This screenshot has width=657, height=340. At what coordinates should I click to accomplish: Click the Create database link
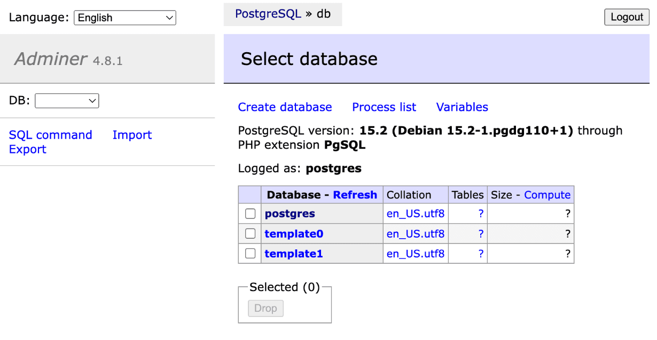pyautogui.click(x=285, y=107)
